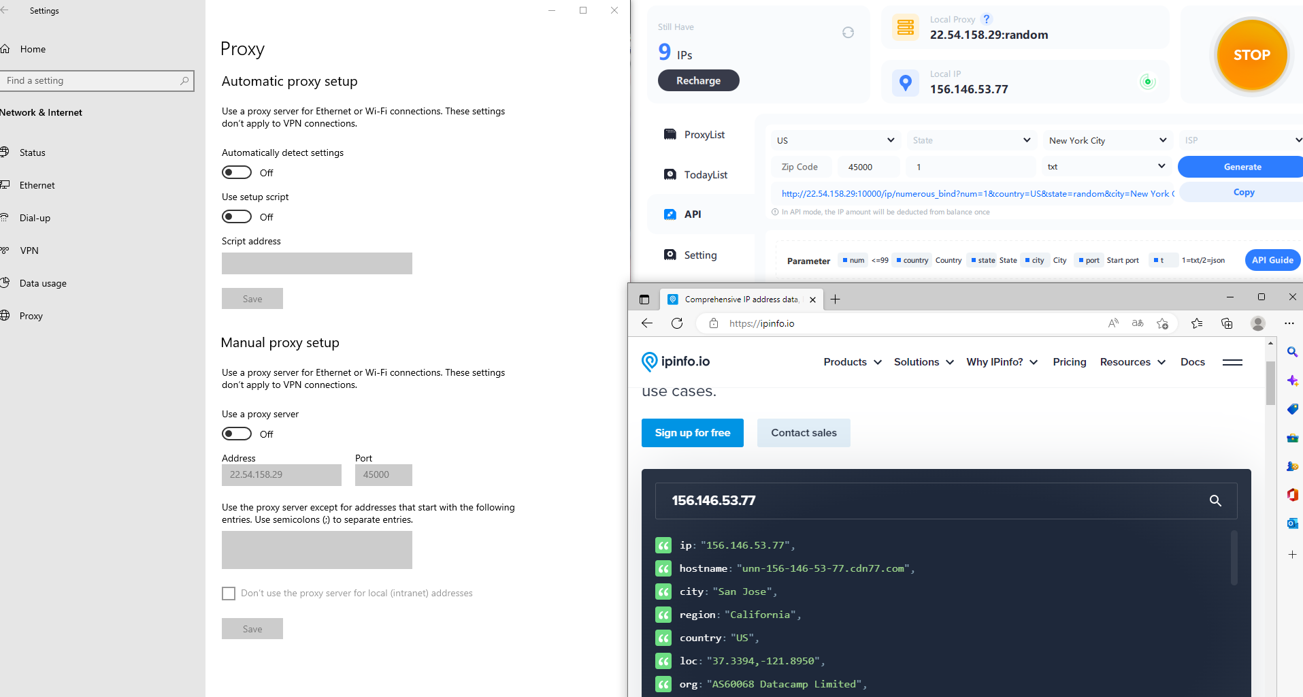Open ipinfo hamburger menu icon
This screenshot has width=1303, height=697.
click(x=1232, y=362)
